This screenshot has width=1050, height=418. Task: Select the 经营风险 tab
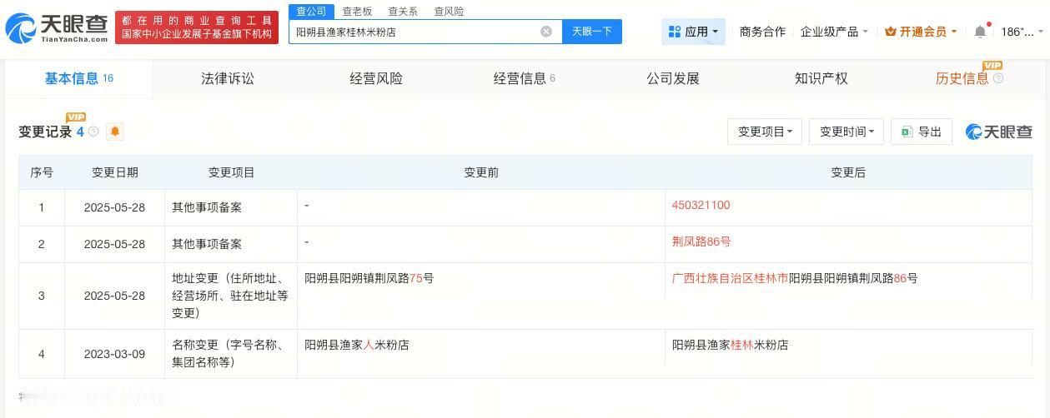tap(376, 78)
